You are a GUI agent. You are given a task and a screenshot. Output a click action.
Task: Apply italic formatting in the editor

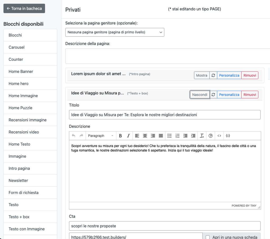tap(128, 136)
